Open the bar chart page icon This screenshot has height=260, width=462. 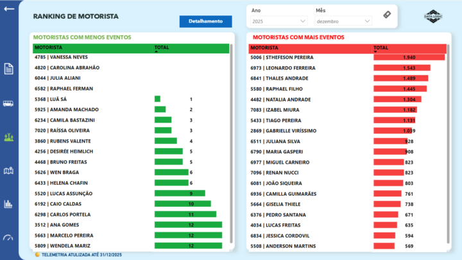tap(9, 204)
